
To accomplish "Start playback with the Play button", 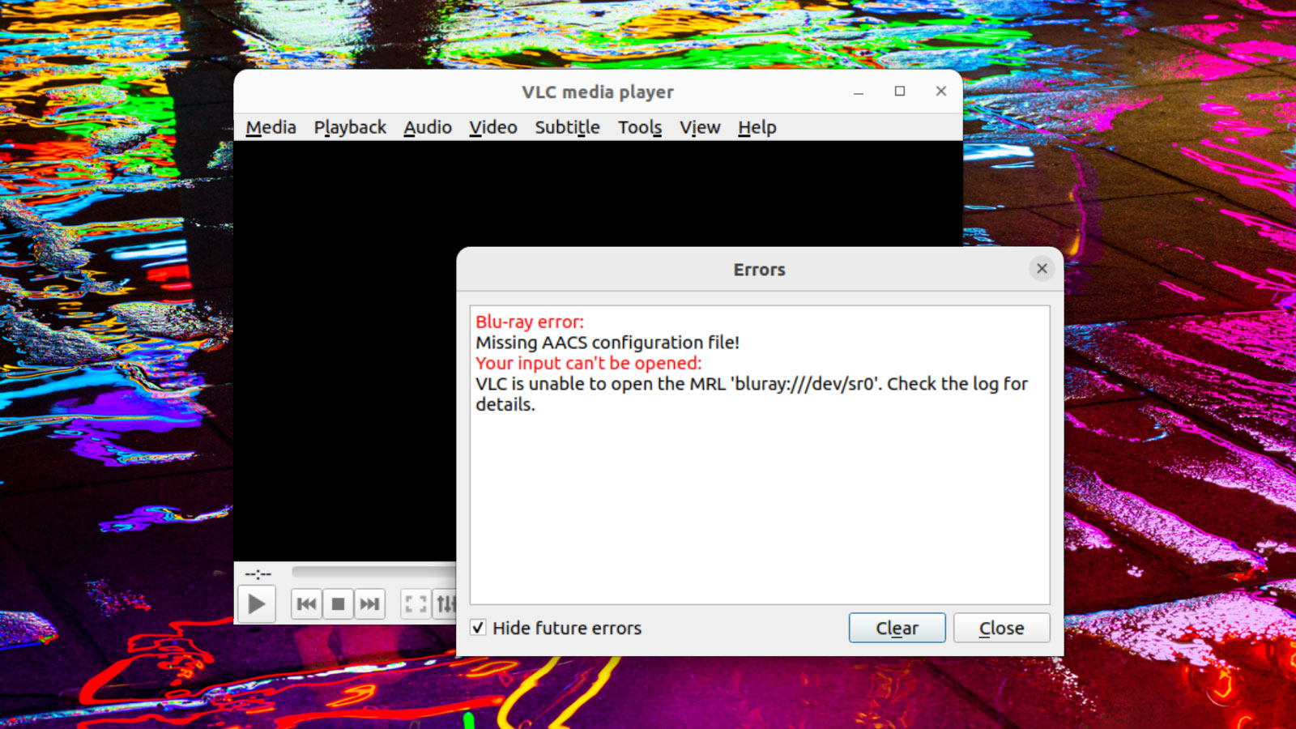I will click(256, 604).
